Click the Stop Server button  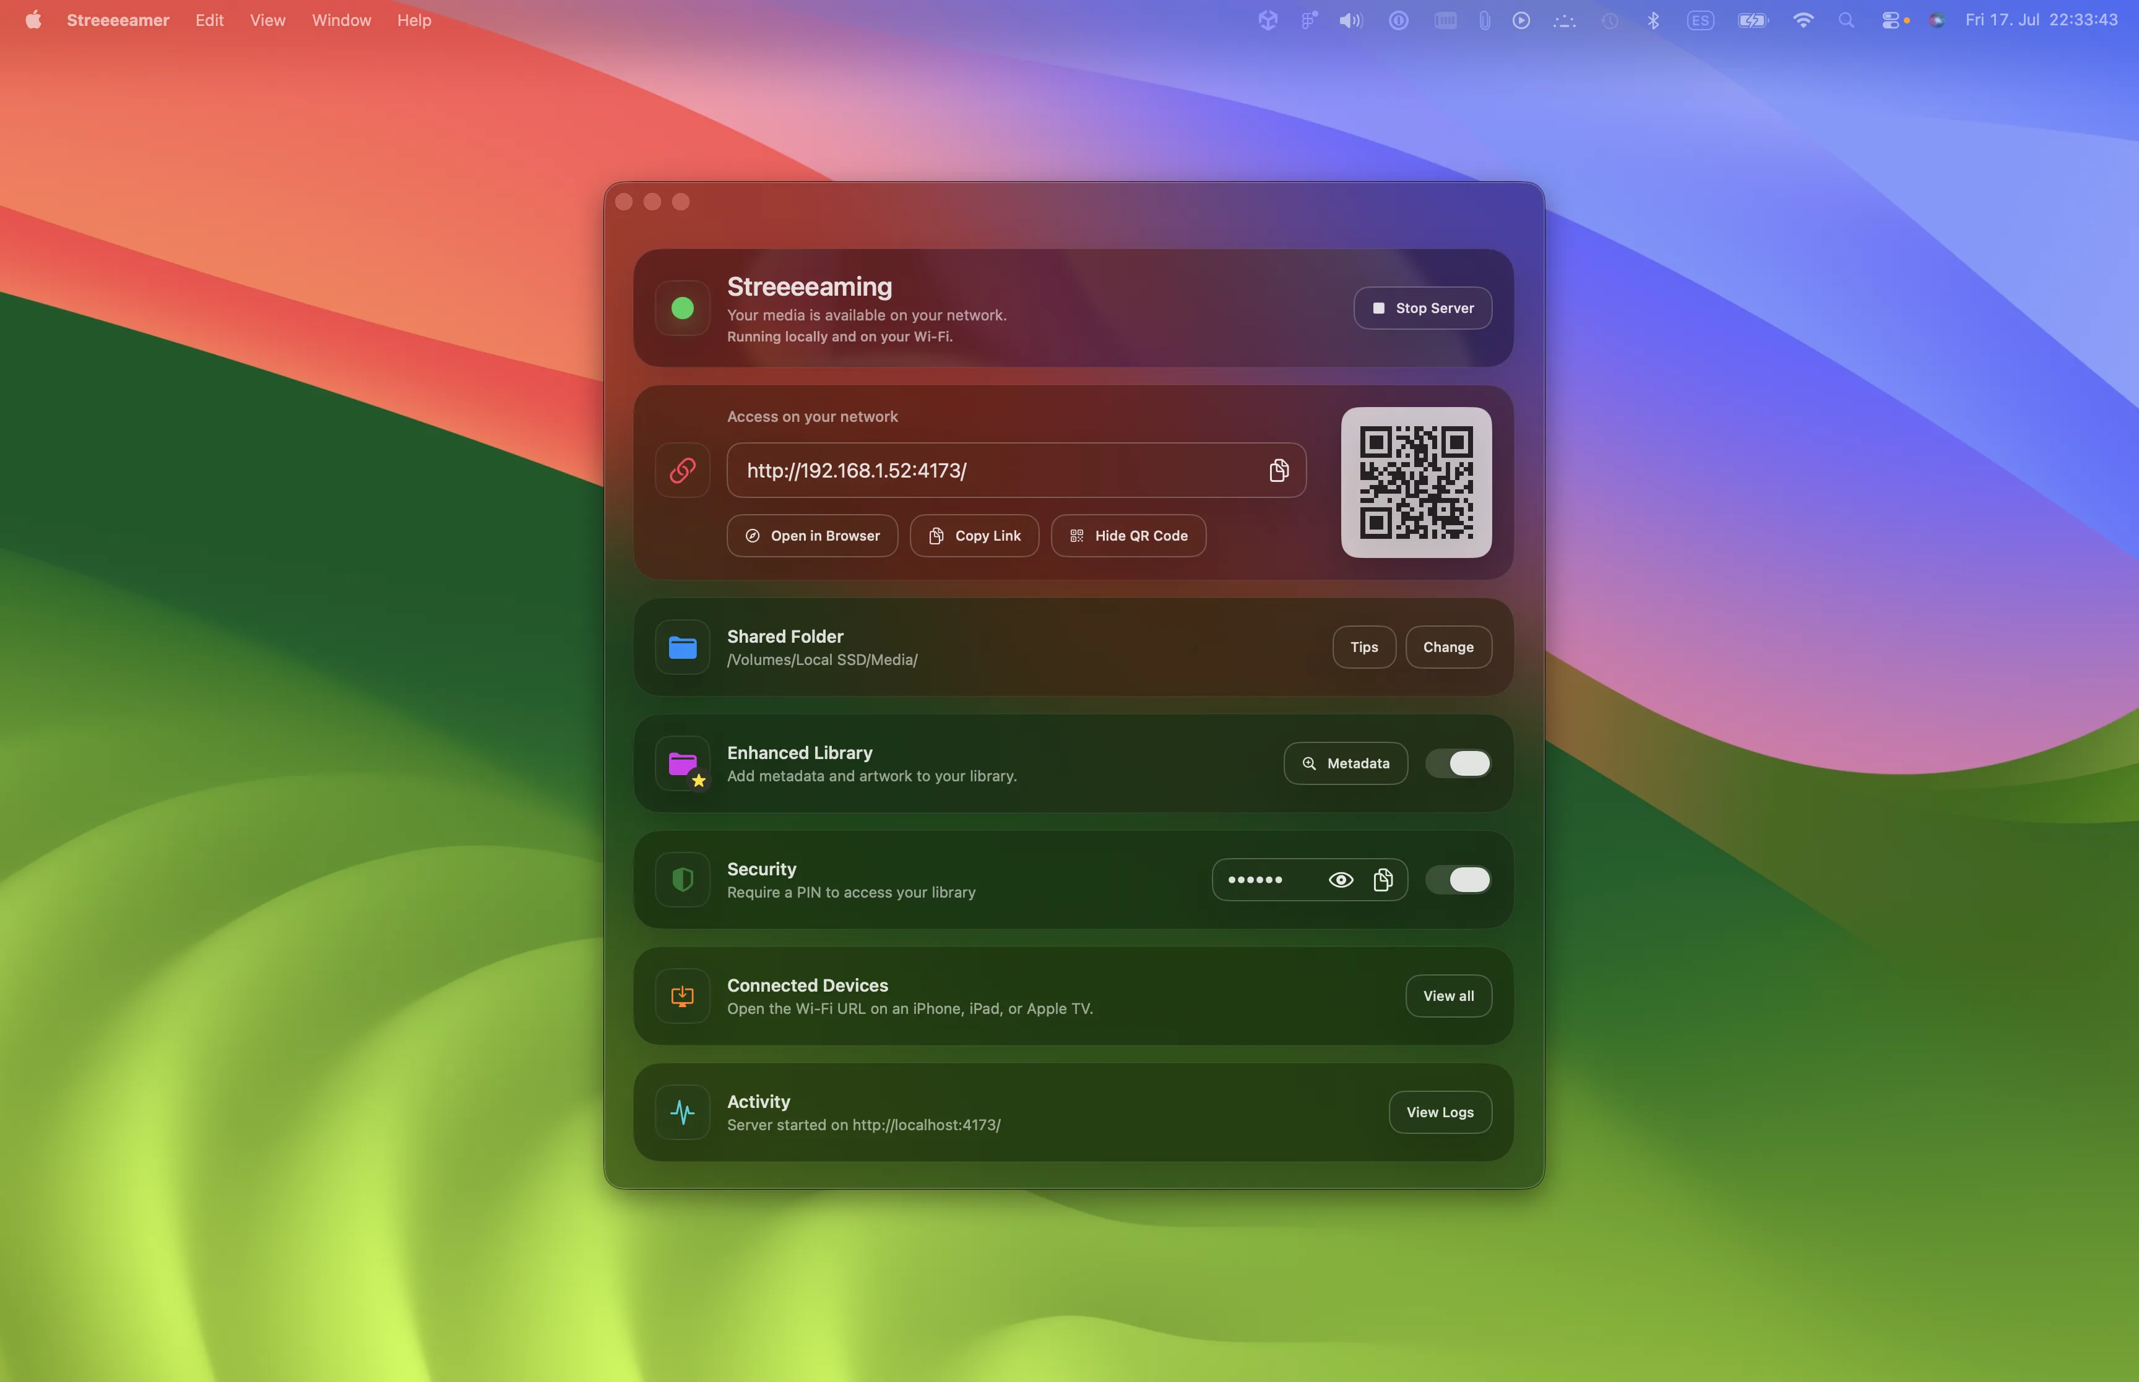[1423, 308]
